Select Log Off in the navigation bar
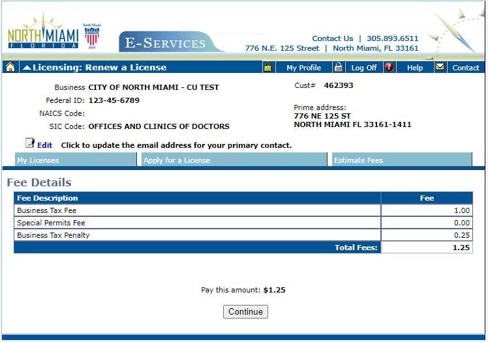488x342 pixels. pos(364,68)
